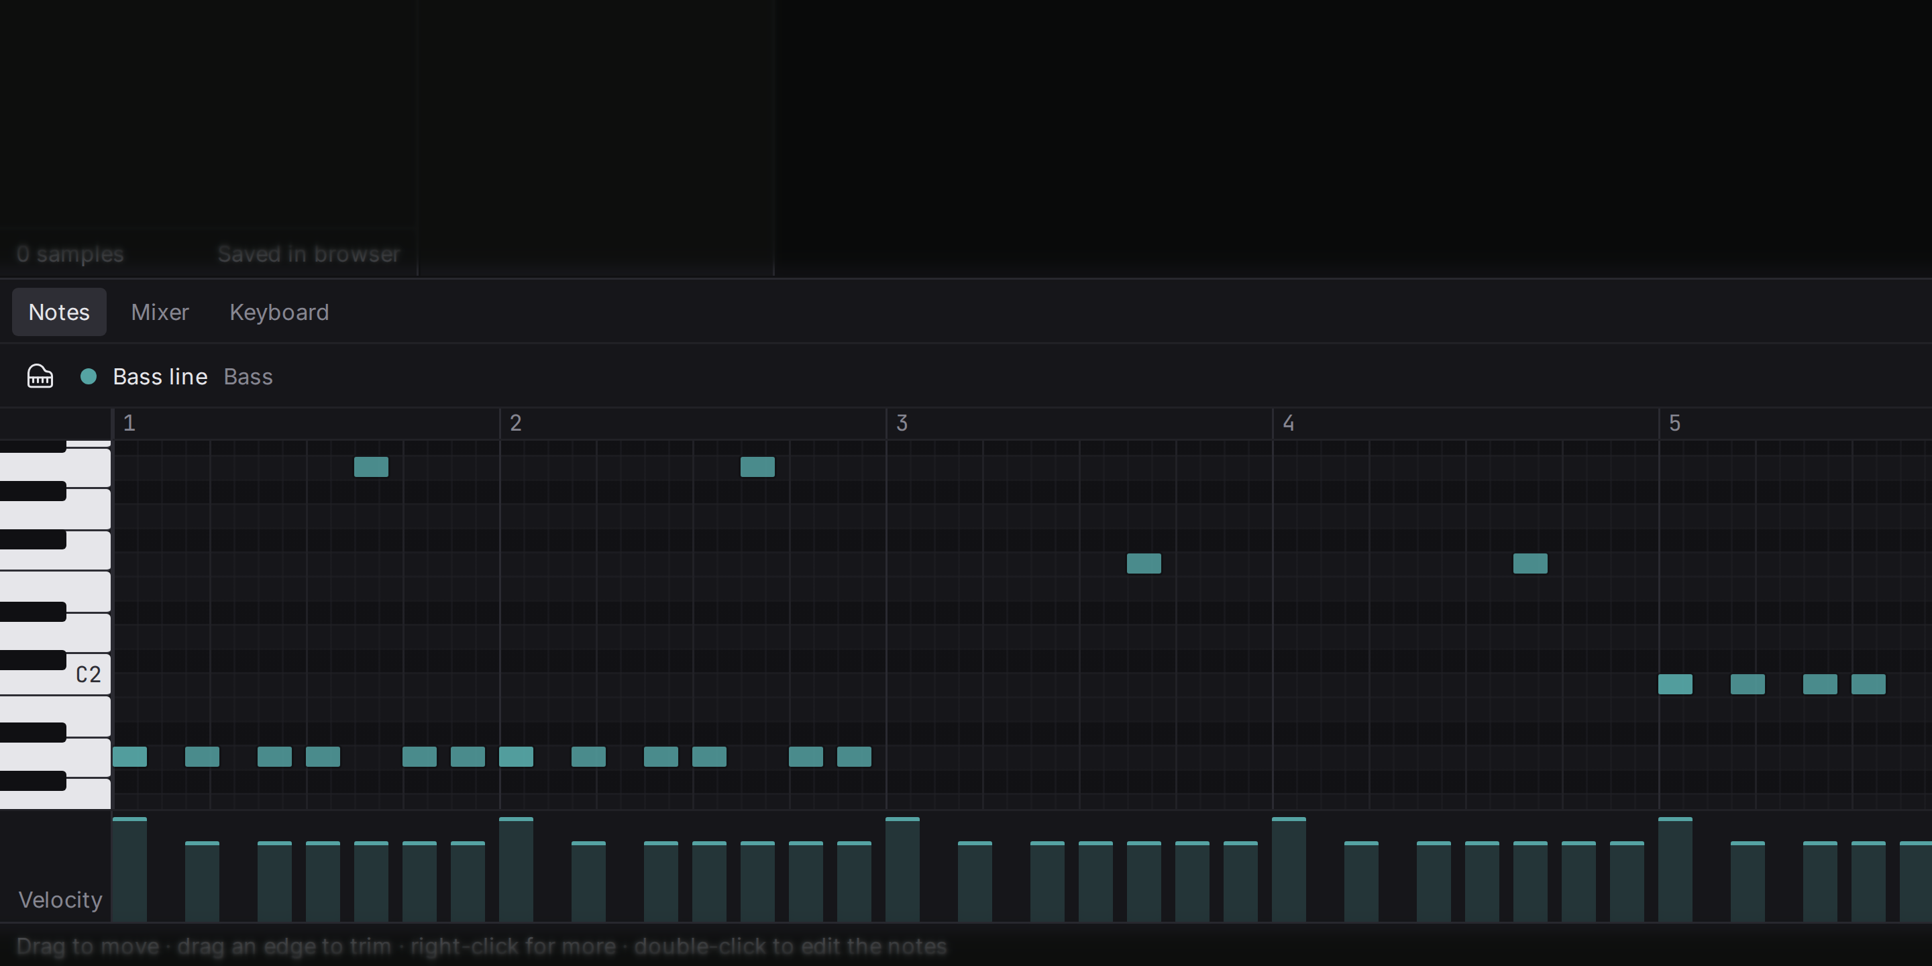The height and width of the screenshot is (966, 1932).
Task: Click the 'Saved in browser' status text
Action: click(309, 254)
